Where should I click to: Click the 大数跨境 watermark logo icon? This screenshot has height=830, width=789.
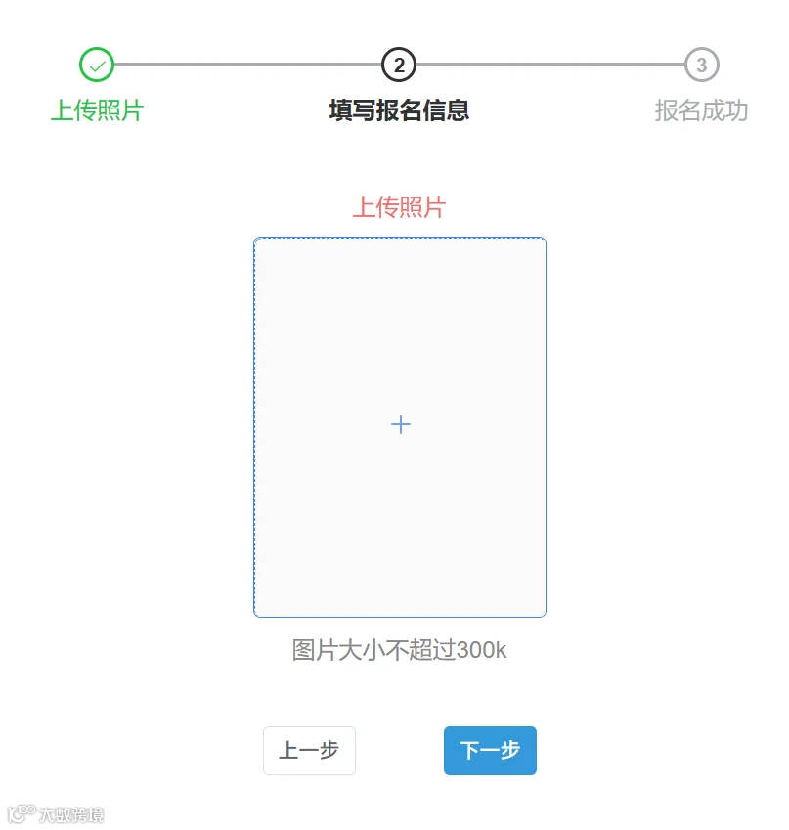22,813
